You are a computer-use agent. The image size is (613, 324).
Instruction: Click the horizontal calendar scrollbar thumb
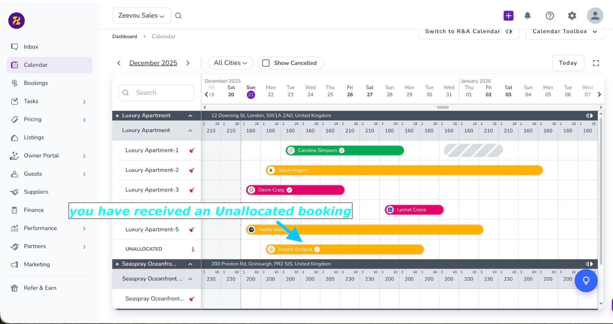click(442, 107)
